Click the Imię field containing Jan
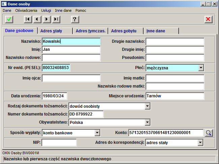Viewport: 219px width, 164px height. tap(71, 50)
